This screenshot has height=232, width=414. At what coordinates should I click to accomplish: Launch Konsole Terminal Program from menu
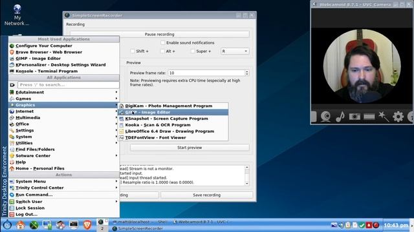pyautogui.click(x=64, y=71)
